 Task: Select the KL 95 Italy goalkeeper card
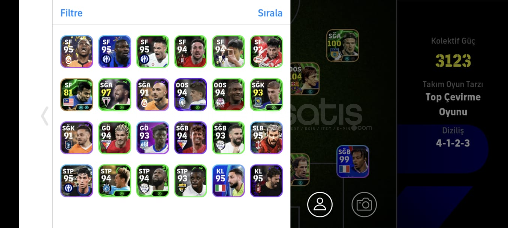(x=229, y=181)
